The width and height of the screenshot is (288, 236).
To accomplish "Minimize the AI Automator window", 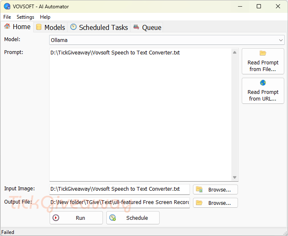I will [240, 6].
